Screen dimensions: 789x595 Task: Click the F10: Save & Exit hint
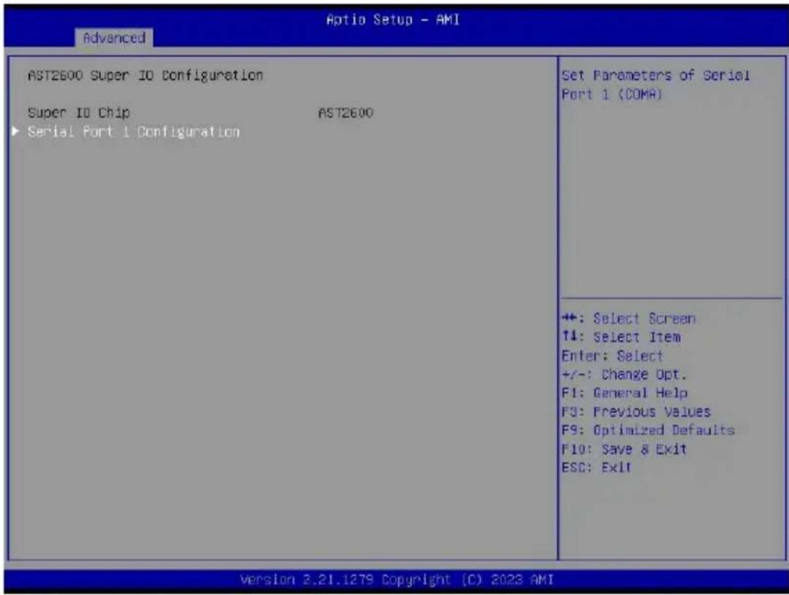point(625,449)
